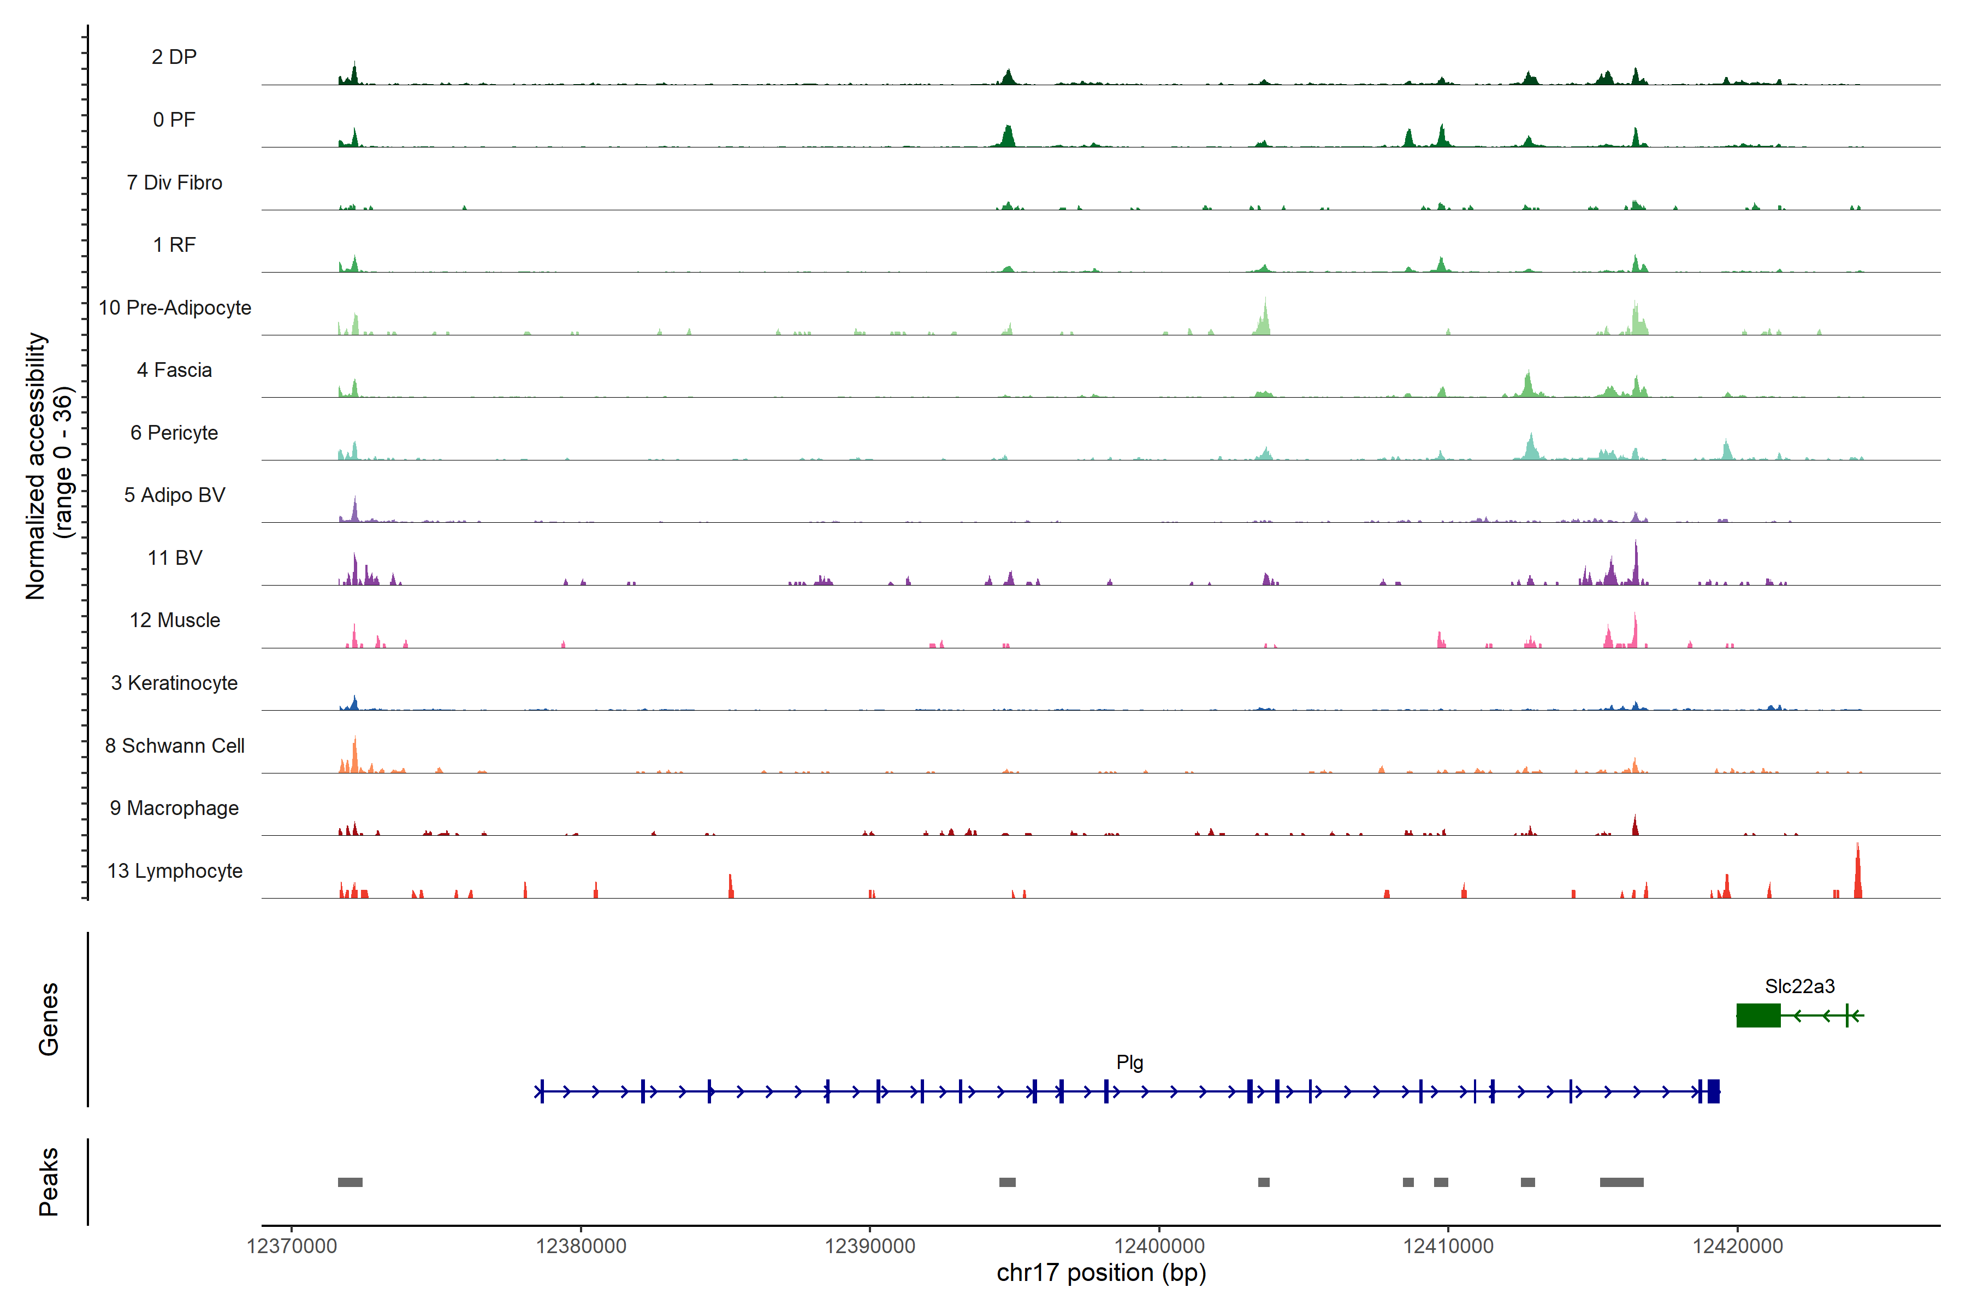Click the Slc22a3 gene label
The width and height of the screenshot is (1966, 1311).
click(x=1799, y=986)
